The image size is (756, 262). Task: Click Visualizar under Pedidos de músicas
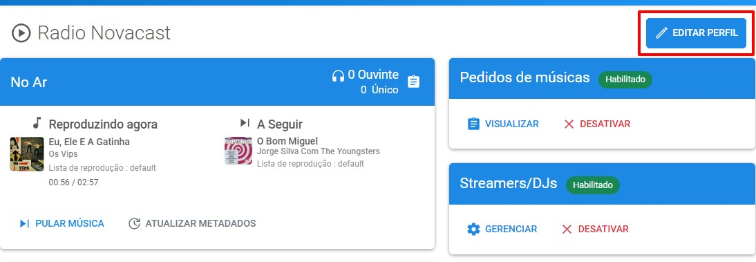pos(503,124)
